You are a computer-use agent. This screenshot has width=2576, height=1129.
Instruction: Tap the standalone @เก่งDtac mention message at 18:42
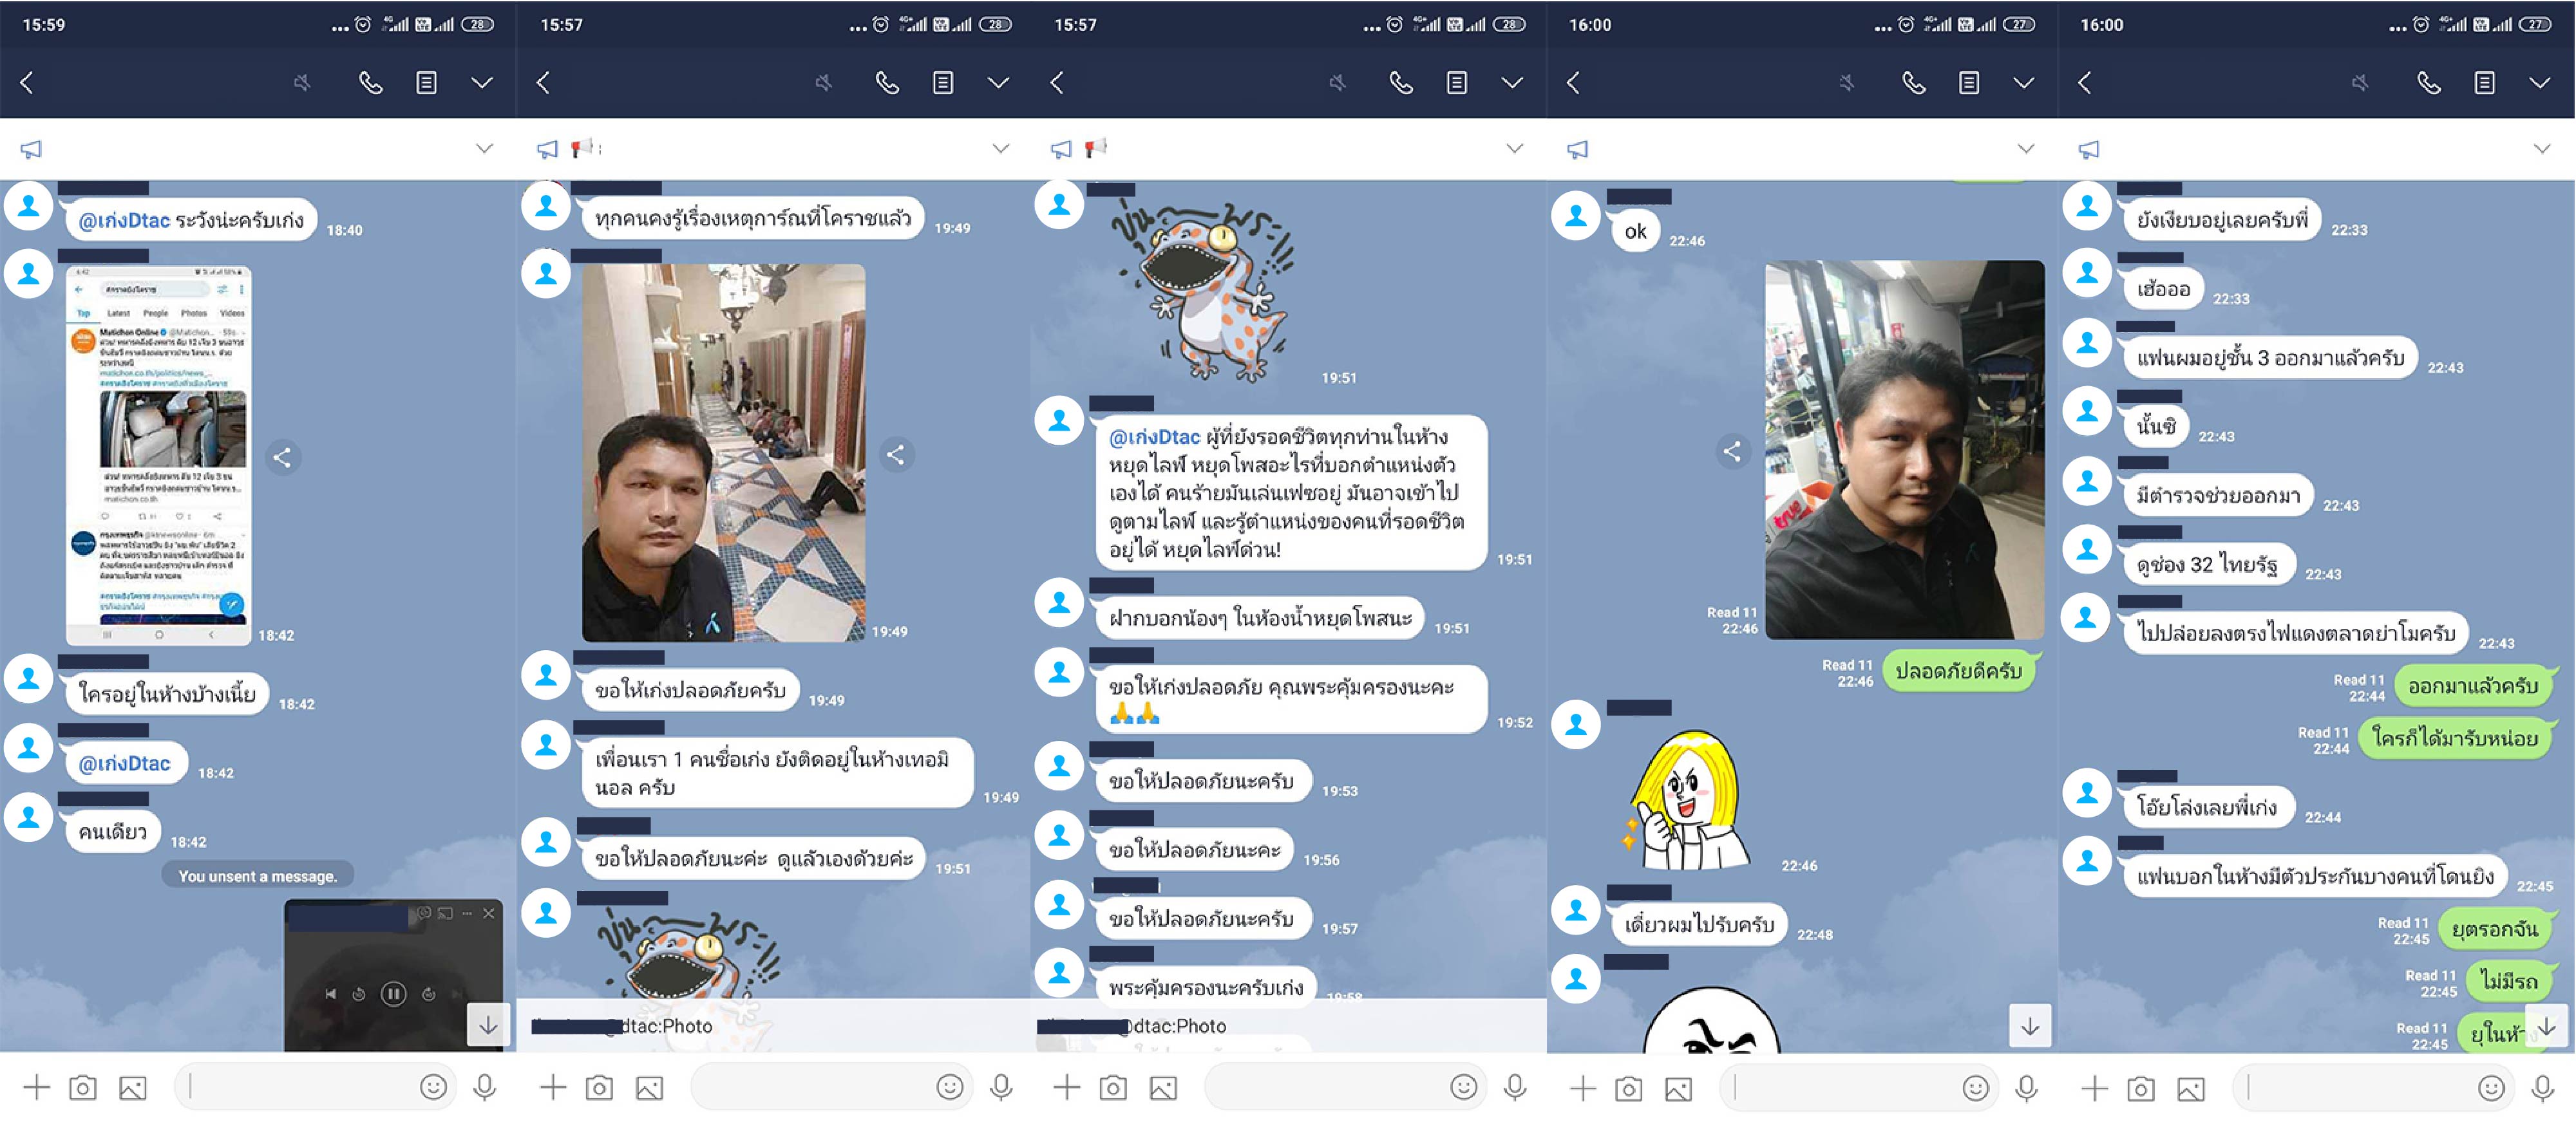125,763
